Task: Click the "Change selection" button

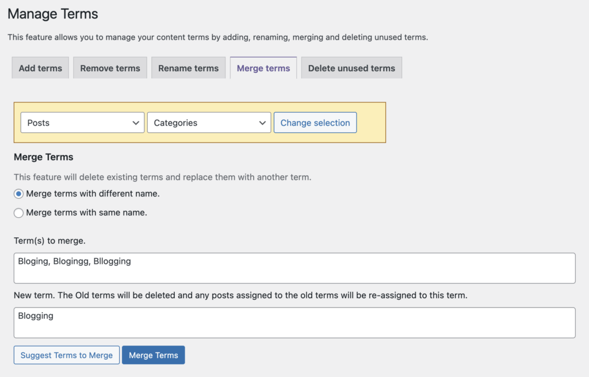Action: point(315,122)
